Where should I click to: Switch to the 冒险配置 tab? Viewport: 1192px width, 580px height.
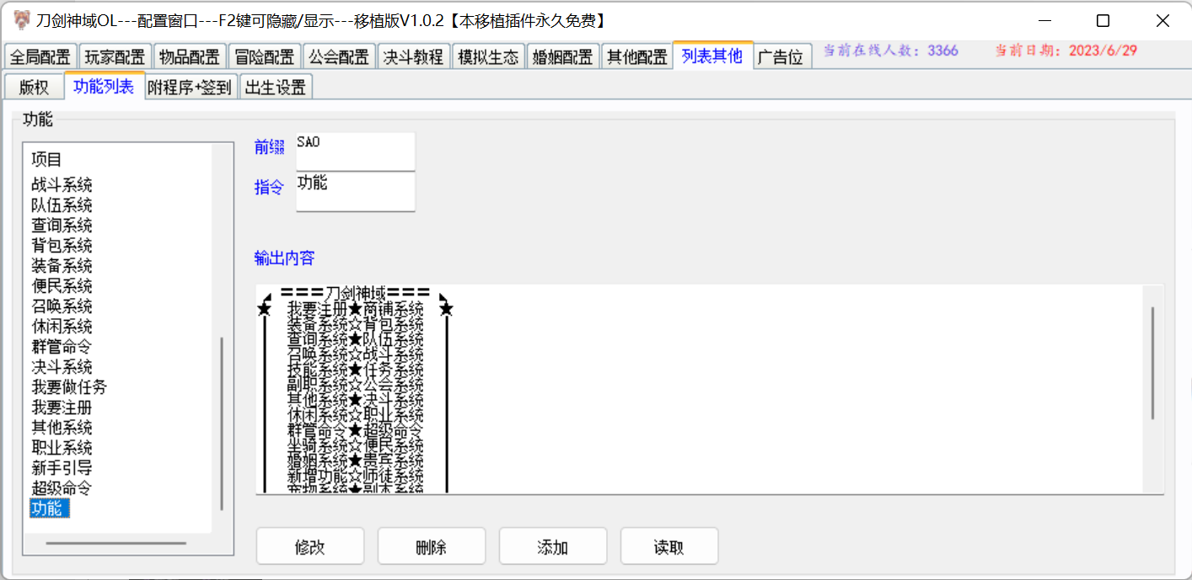(264, 56)
